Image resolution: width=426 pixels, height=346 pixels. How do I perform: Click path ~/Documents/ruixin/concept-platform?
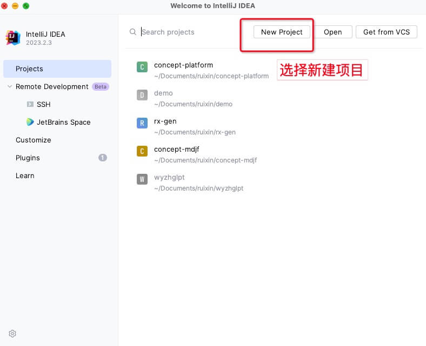click(211, 76)
